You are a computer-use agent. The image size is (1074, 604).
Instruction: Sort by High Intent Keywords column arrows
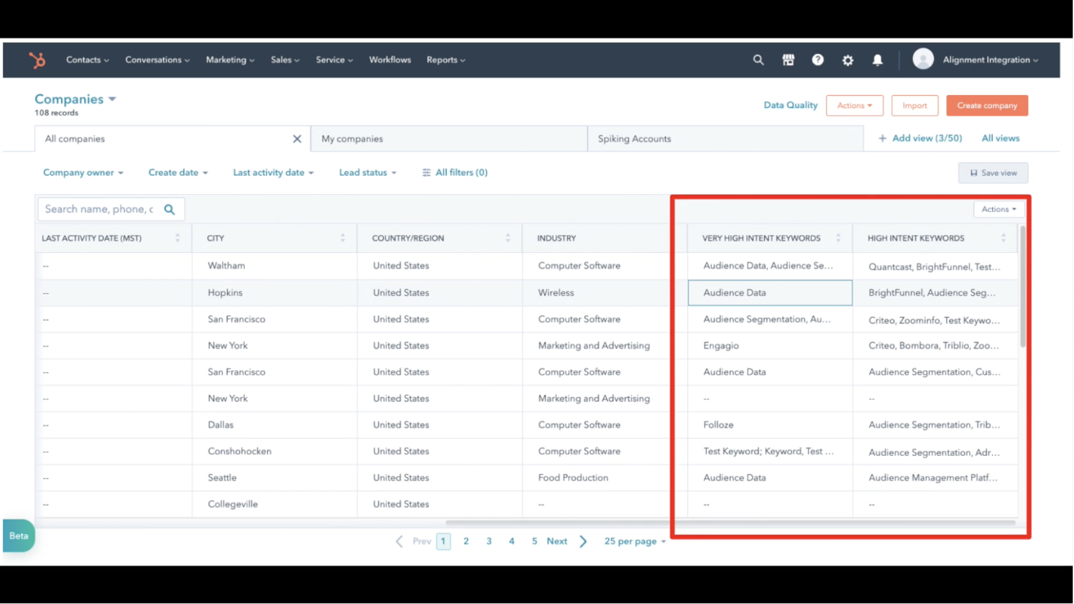(x=1004, y=238)
